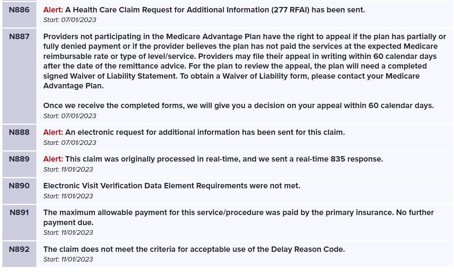The image size is (454, 272).
Task: Click the N890 code cell
Action: click(x=19, y=186)
